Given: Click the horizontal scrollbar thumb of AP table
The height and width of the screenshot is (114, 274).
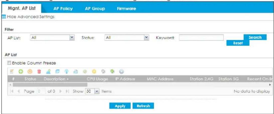Looking at the screenshot, I should coord(50,85).
